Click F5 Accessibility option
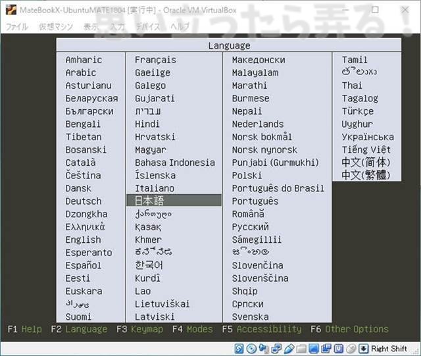This screenshot has height=356, width=421. (x=262, y=329)
